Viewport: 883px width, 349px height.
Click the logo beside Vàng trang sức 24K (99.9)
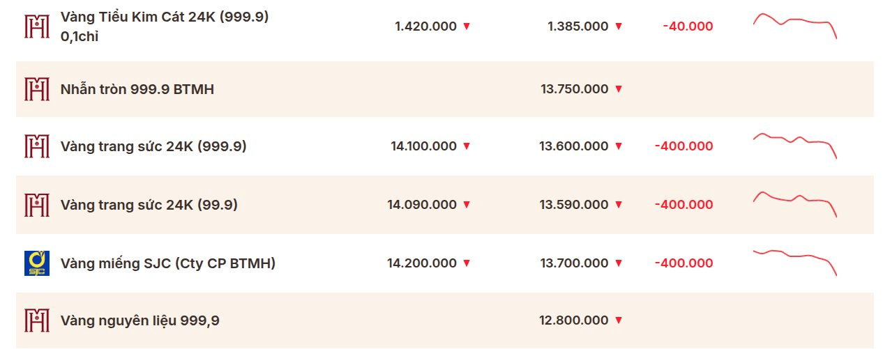pyautogui.click(x=36, y=205)
